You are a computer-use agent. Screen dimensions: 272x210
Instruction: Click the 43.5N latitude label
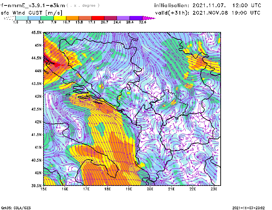[36, 83]
